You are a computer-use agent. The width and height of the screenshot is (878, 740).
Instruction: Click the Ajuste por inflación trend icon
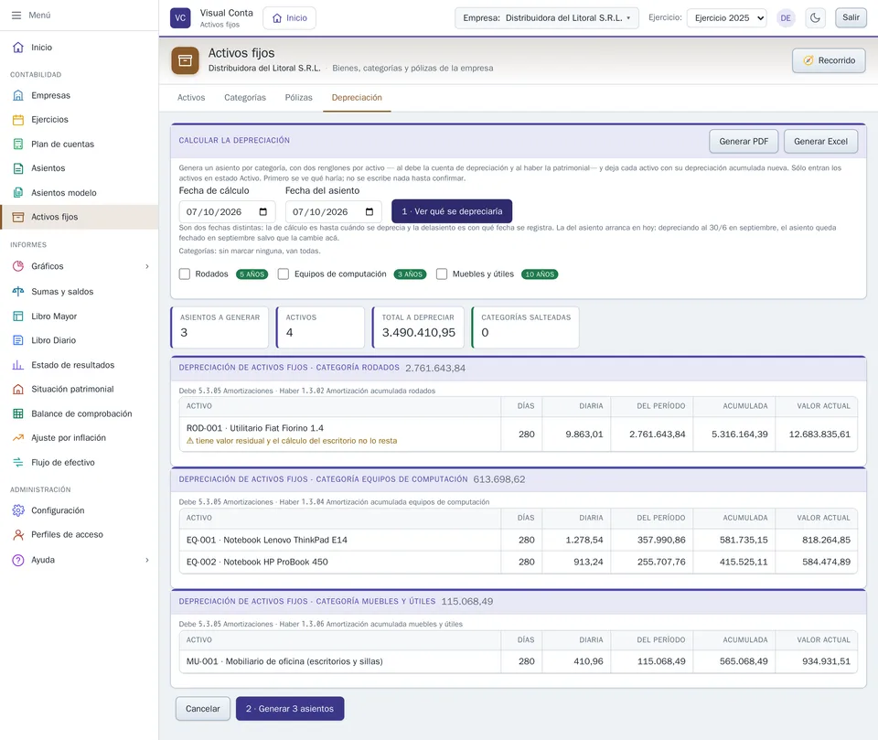[x=18, y=437]
